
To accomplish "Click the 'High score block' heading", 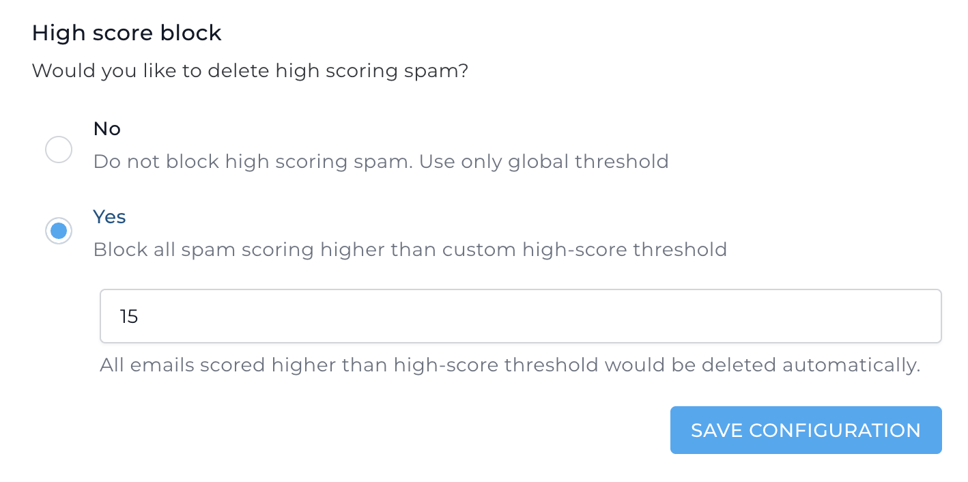I will pyautogui.click(x=126, y=32).
